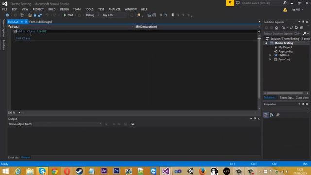Viewport: 311px width, 175px height.
Task: Click the Save floppy disk icon
Action: click(x=35, y=15)
